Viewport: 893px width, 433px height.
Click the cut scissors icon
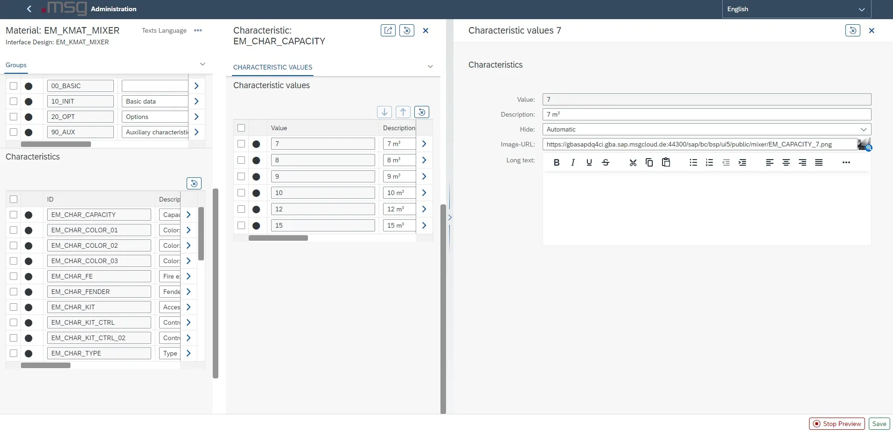(633, 162)
